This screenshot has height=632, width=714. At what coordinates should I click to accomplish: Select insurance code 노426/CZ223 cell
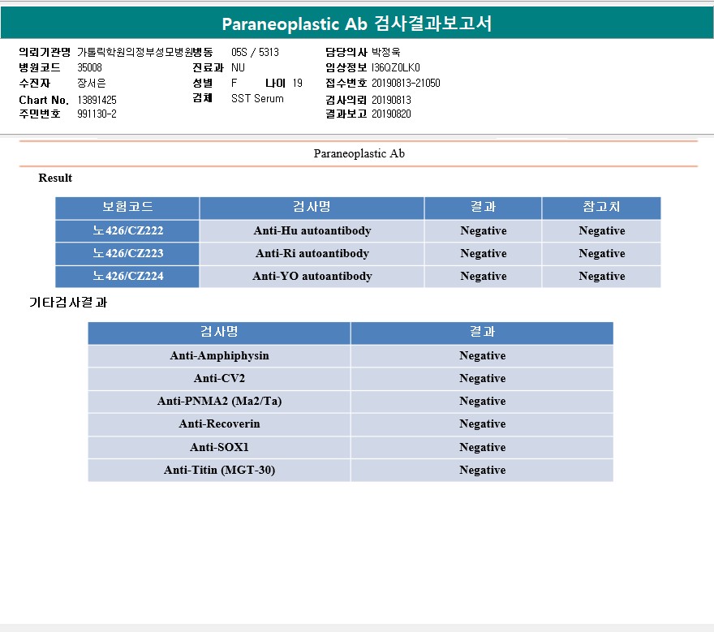point(127,254)
